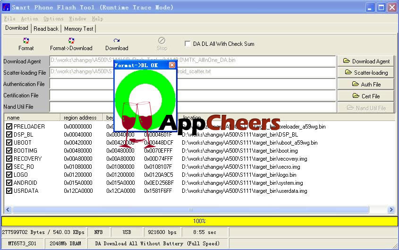
Task: Click the horizontal scrollbar thumb
Action: 191,209
